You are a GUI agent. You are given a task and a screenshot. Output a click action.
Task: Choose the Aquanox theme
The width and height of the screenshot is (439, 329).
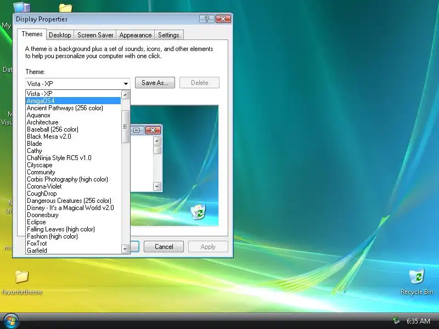pos(74,115)
